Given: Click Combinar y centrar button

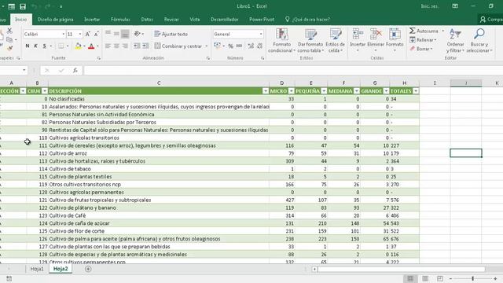Looking at the screenshot, I should [x=178, y=46].
